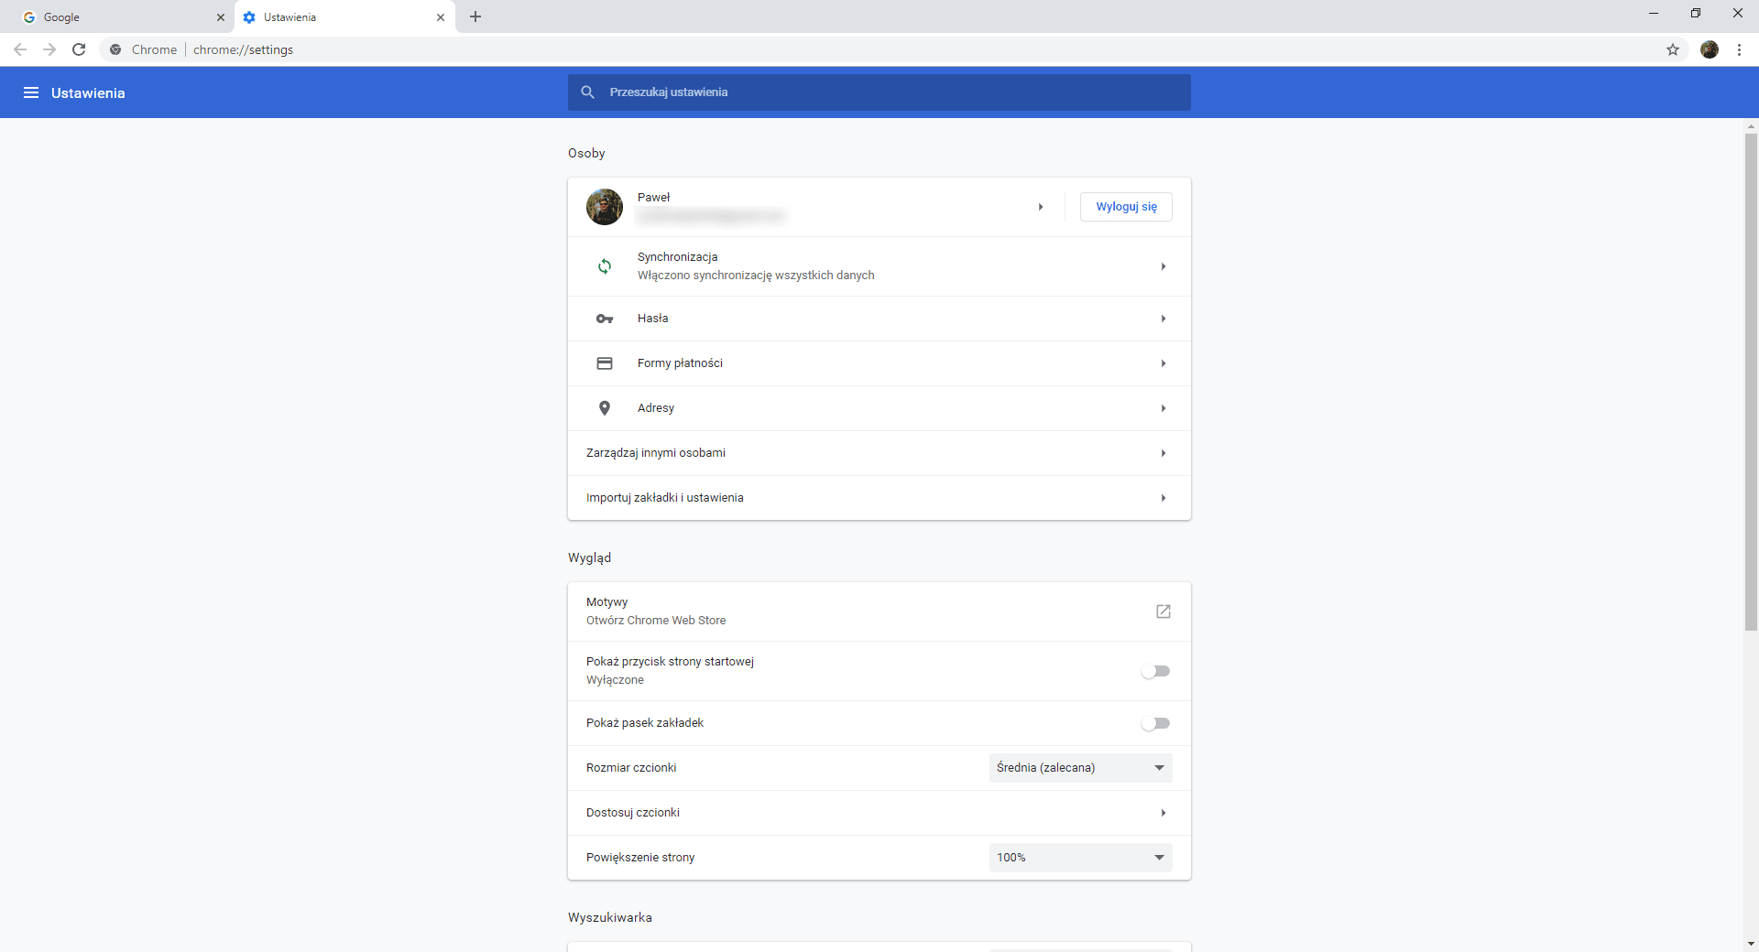Screen dimensions: 1759x952
Task: Open Powiększenie strony 100% dropdown
Action: (1081, 858)
